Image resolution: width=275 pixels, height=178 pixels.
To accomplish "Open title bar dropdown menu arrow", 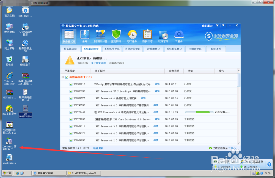I will pyautogui.click(x=223, y=26).
